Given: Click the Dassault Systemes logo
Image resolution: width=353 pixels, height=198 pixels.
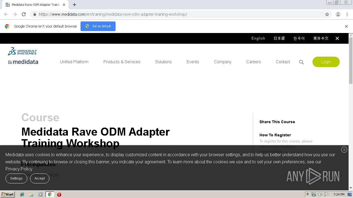Looking at the screenshot, I should [x=22, y=51].
